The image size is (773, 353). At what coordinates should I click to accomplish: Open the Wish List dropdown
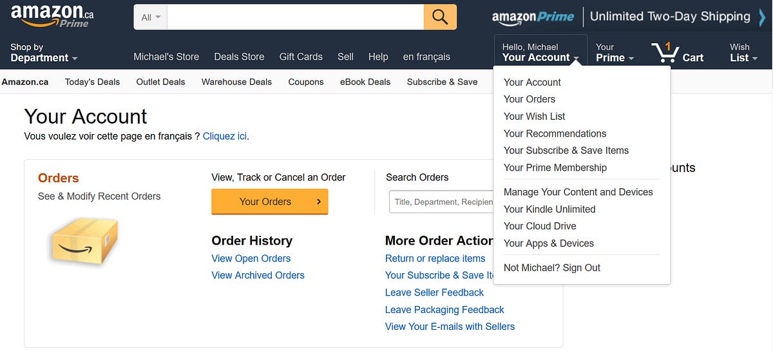point(743,53)
